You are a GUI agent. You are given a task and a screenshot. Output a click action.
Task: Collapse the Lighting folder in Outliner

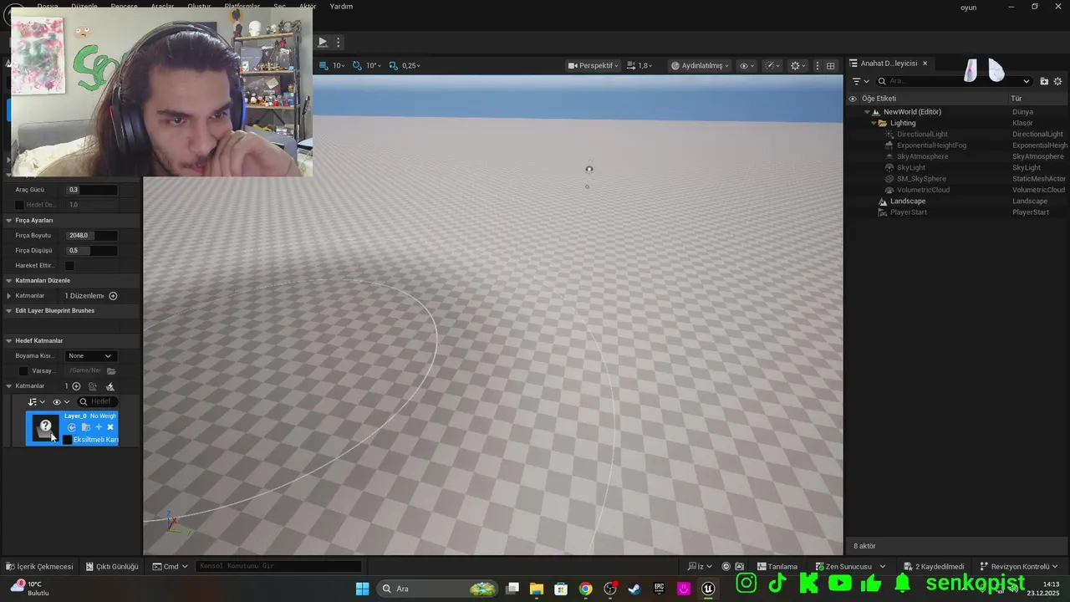[874, 123]
